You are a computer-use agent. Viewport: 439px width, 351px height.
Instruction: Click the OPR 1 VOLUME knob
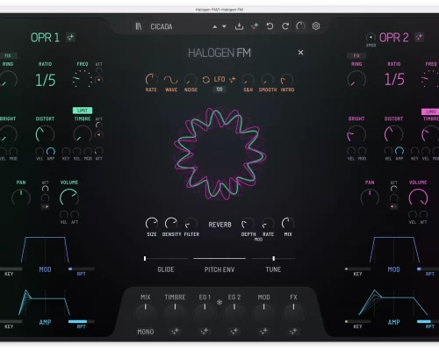[69, 198]
